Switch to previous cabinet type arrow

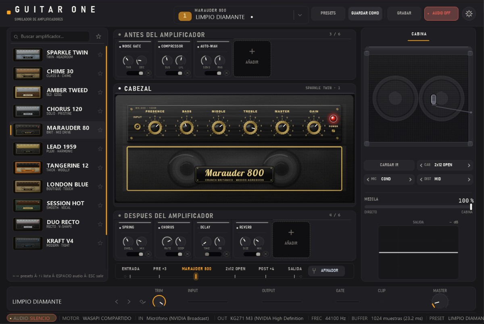(421, 165)
